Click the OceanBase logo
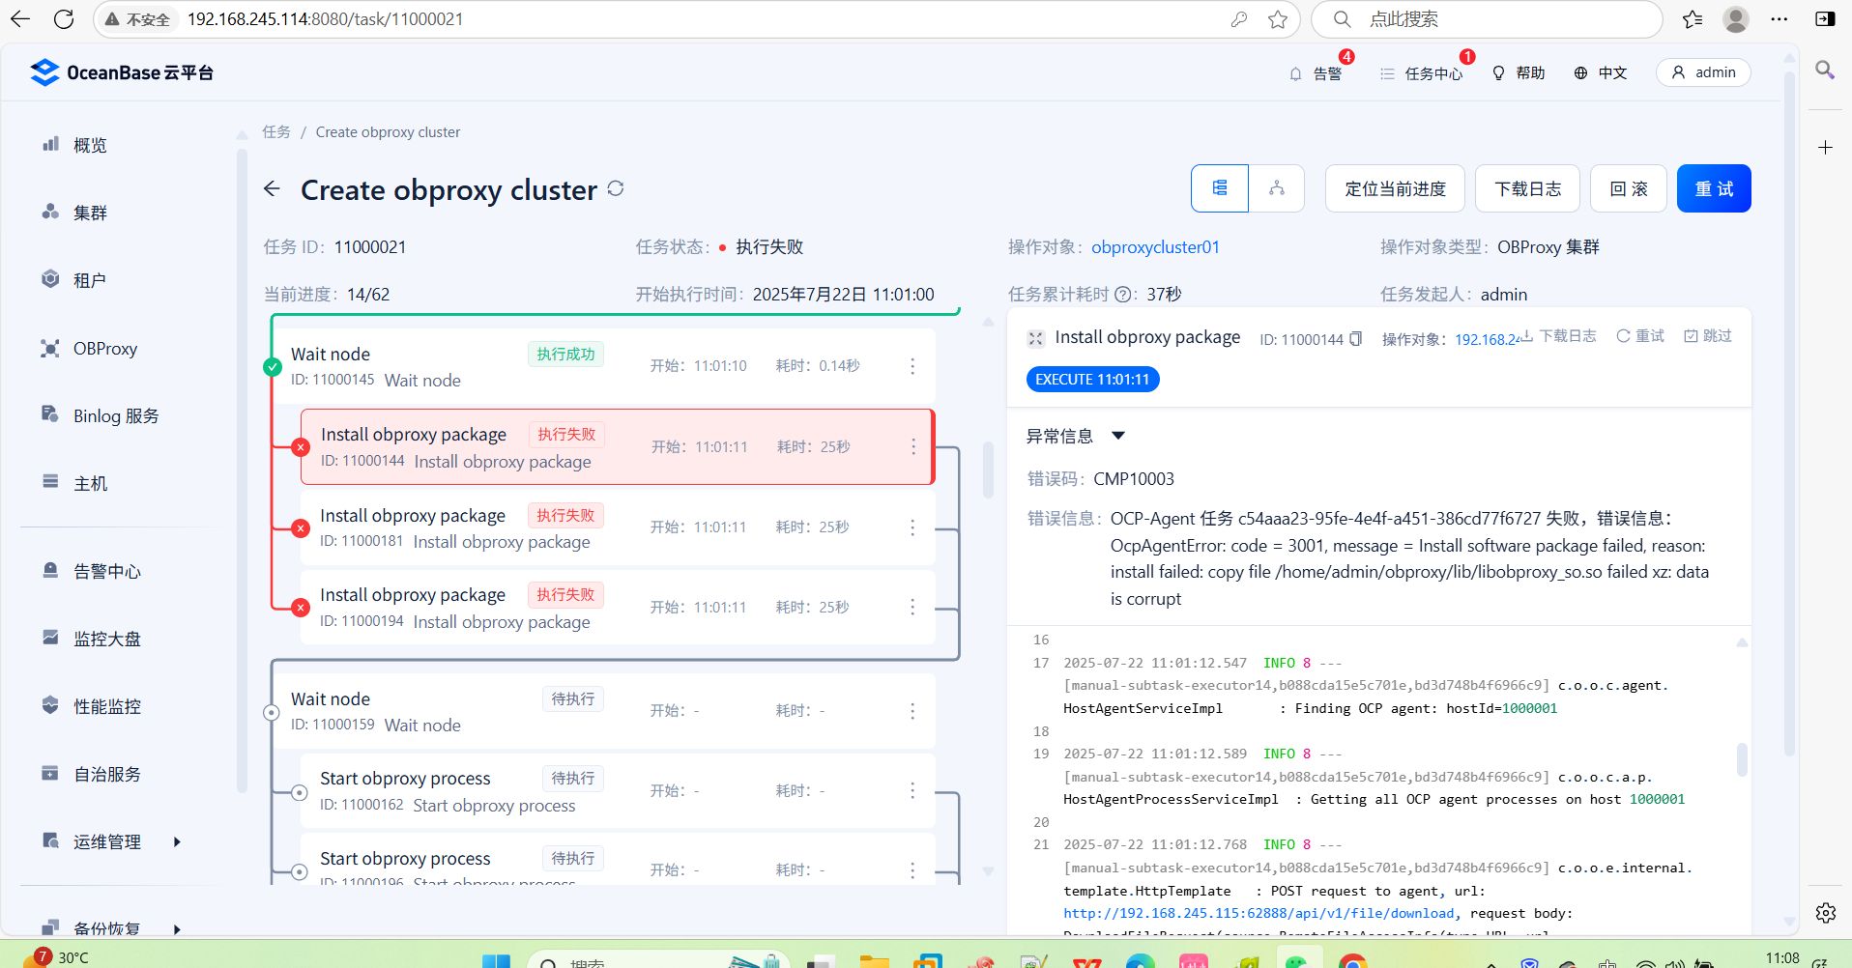This screenshot has height=968, width=1852. pos(122,72)
